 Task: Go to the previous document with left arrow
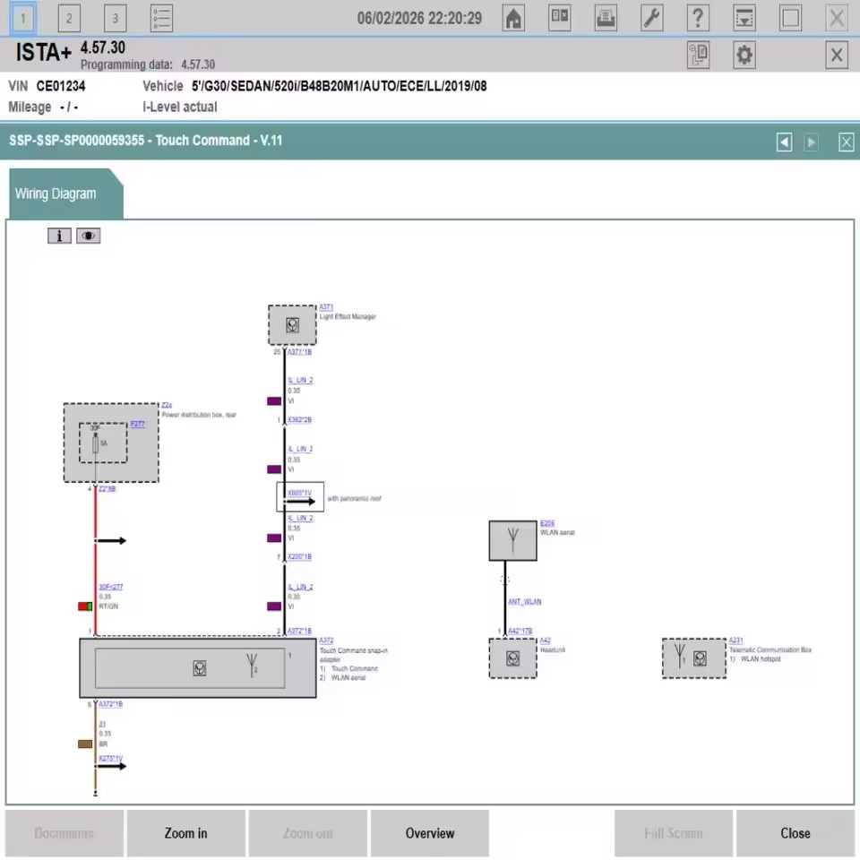(x=785, y=142)
